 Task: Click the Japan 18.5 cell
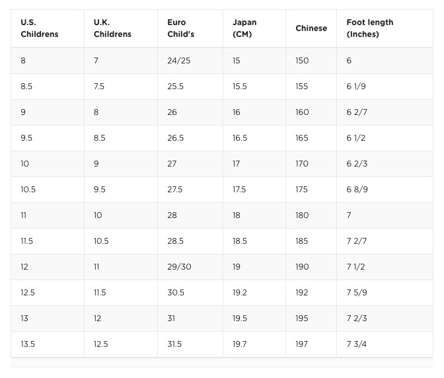[240, 241]
